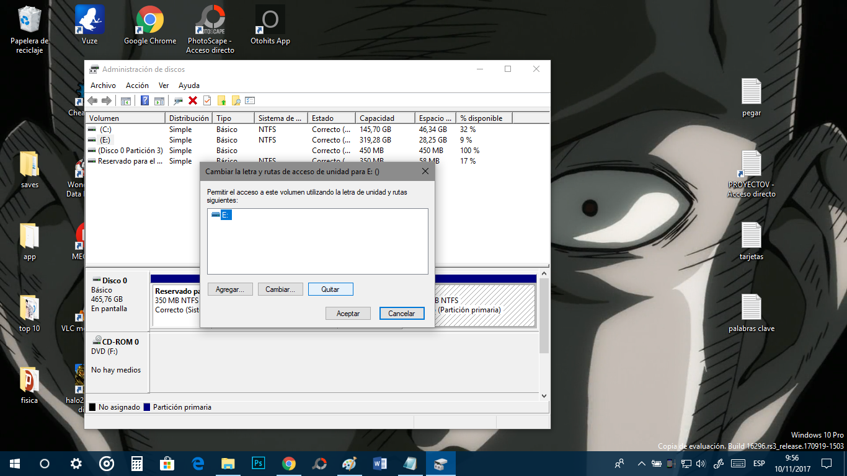Select Papelera de reciclaje desktop icon
The width and height of the screenshot is (847, 476).
tap(29, 30)
